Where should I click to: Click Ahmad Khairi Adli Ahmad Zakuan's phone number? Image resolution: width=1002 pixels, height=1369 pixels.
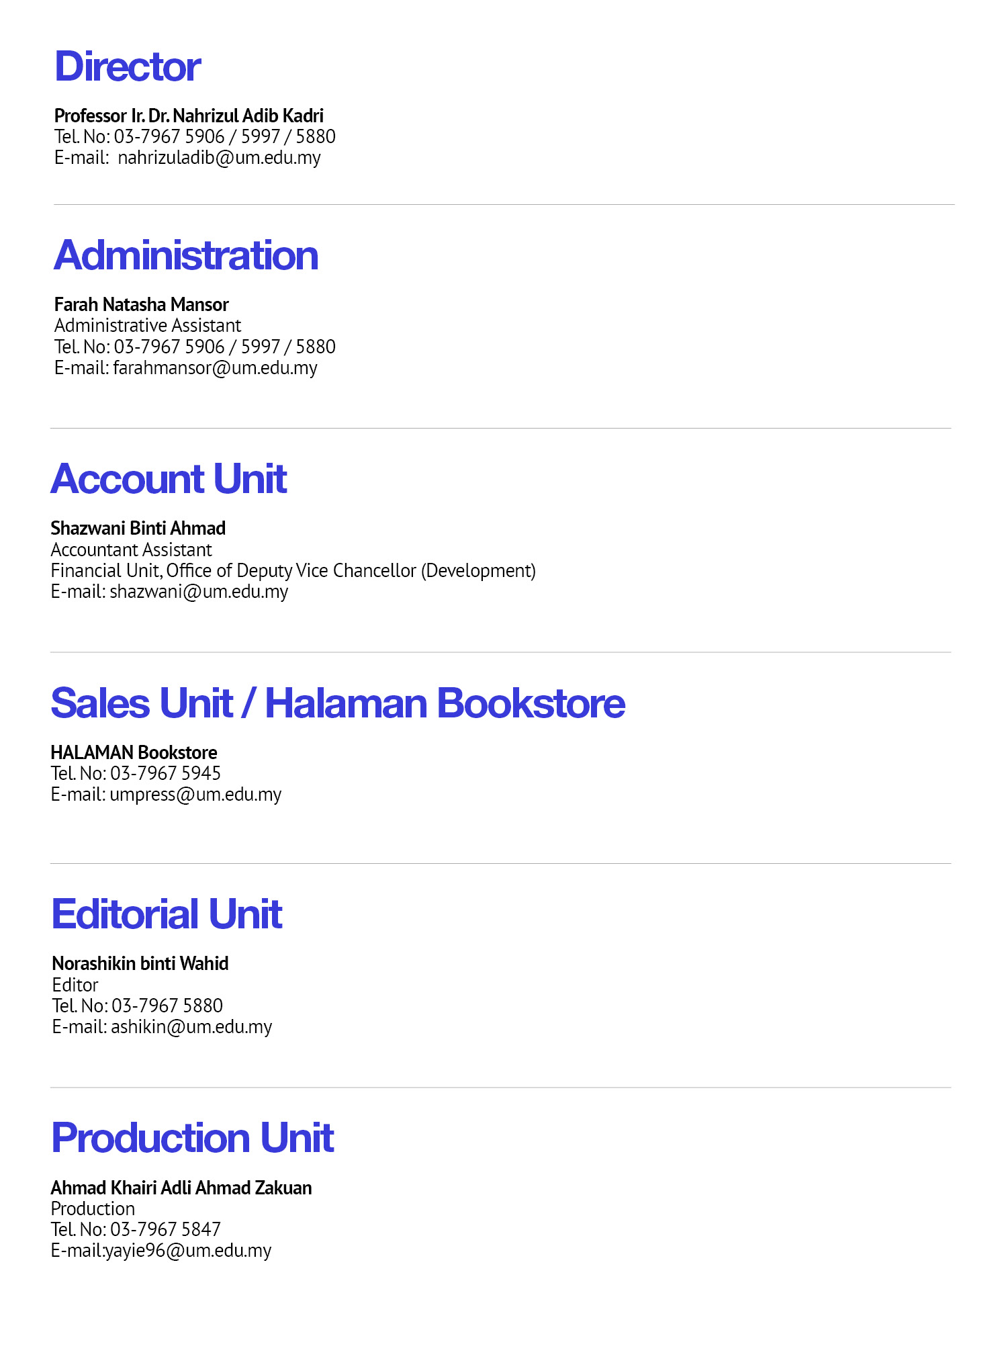click(x=165, y=1230)
